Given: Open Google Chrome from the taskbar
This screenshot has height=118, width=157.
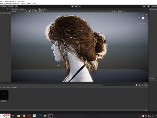Looking at the screenshot, I should click(x=24, y=116).
